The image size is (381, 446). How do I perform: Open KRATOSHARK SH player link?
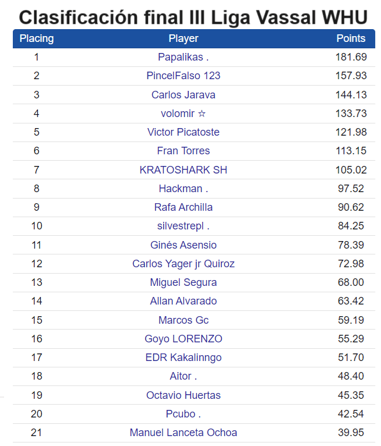coord(184,170)
